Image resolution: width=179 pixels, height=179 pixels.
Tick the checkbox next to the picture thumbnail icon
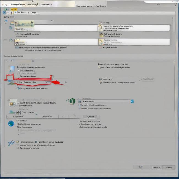pos(19,103)
